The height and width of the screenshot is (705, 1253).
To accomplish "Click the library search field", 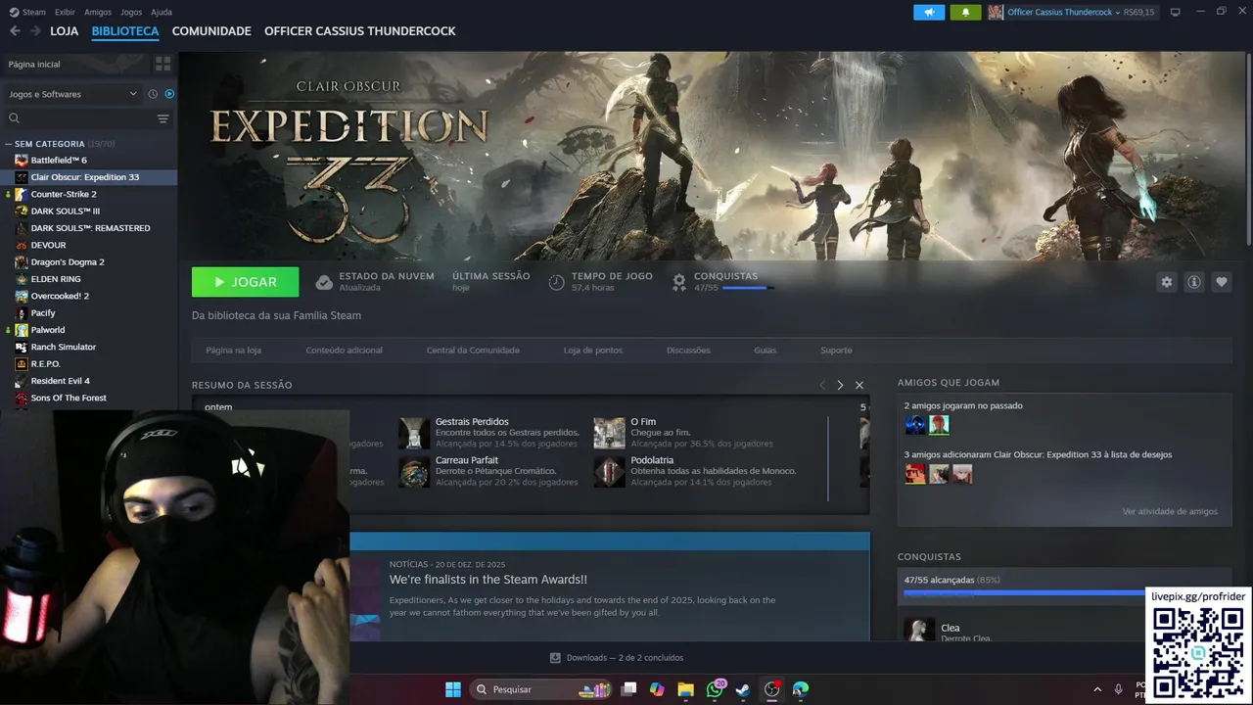I will click(78, 118).
